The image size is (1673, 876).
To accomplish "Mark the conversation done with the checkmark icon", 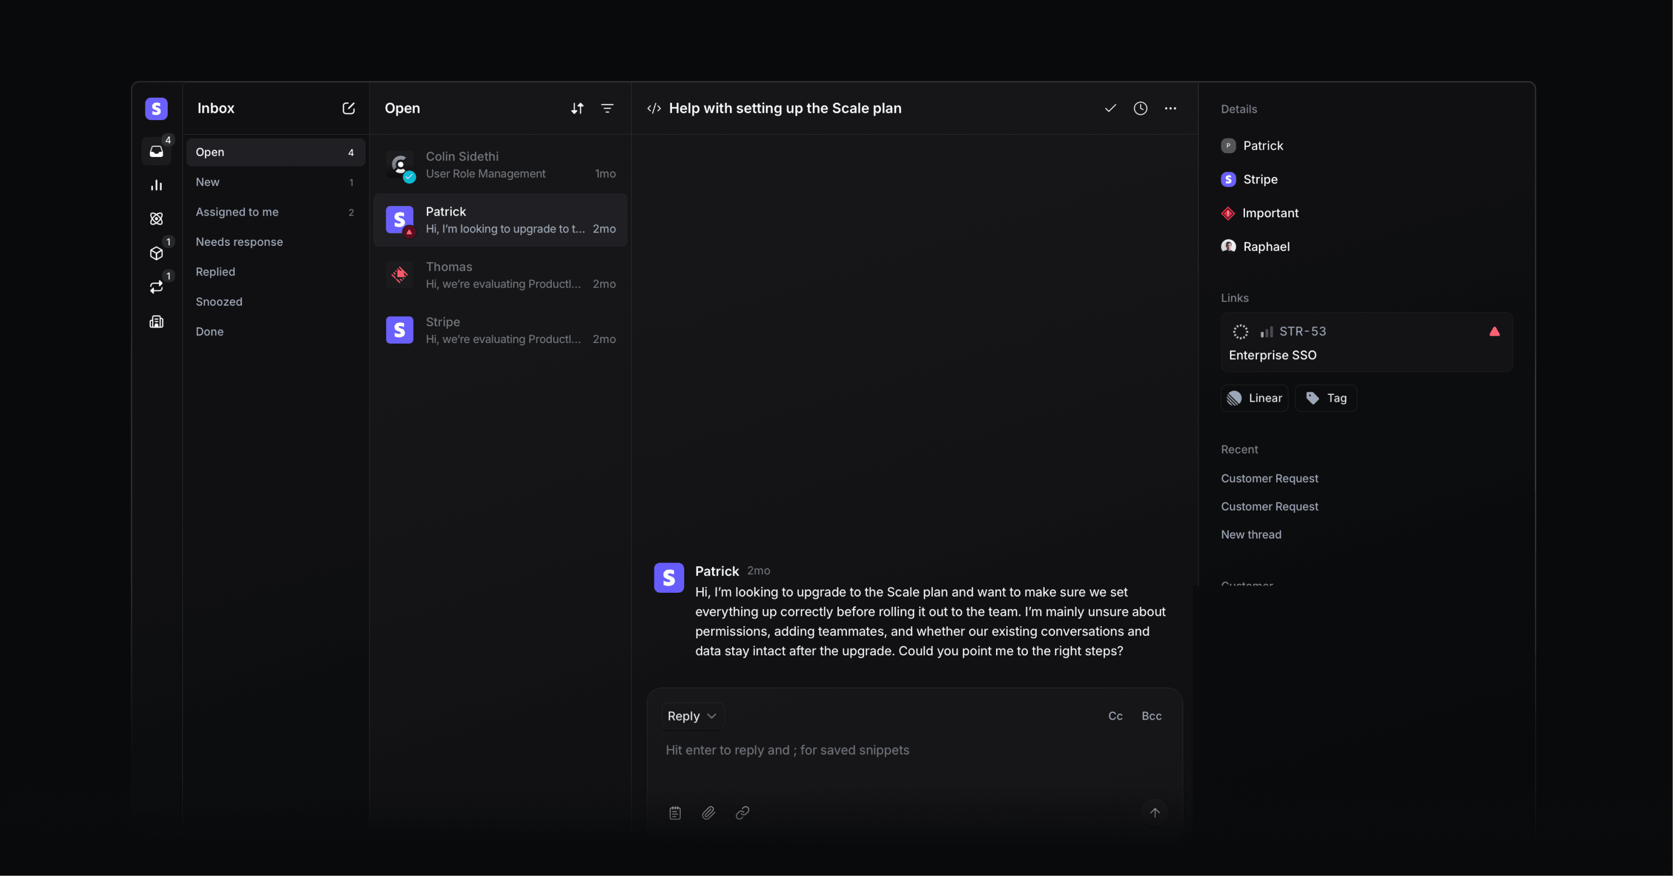I will pyautogui.click(x=1110, y=108).
